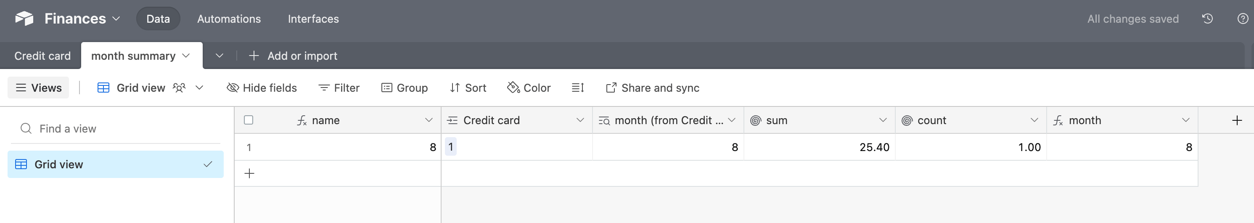
Task: Add a new row with plus icon
Action: [249, 173]
